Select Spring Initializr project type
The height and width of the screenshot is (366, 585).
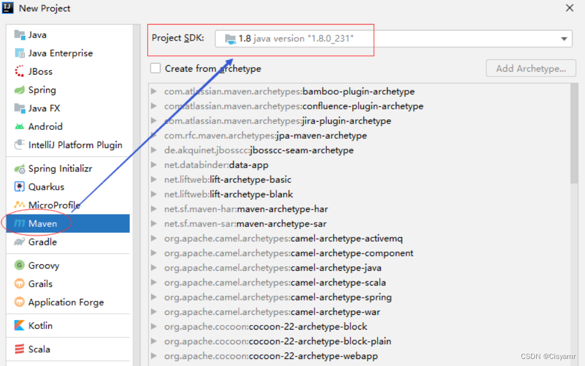coord(68,169)
